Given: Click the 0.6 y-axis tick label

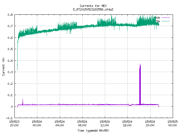Looking at the screenshot, I should click(10, 38).
